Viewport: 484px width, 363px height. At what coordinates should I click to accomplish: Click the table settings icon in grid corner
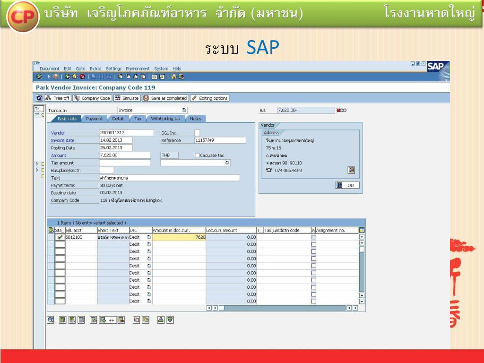coord(362,230)
